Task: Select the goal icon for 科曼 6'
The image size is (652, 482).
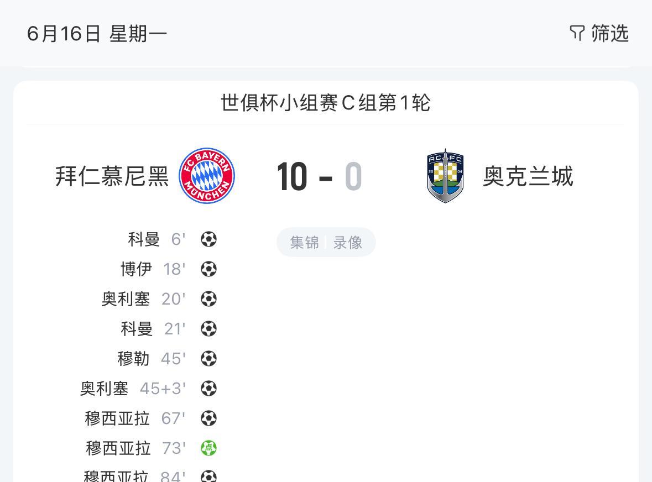Action: [208, 239]
